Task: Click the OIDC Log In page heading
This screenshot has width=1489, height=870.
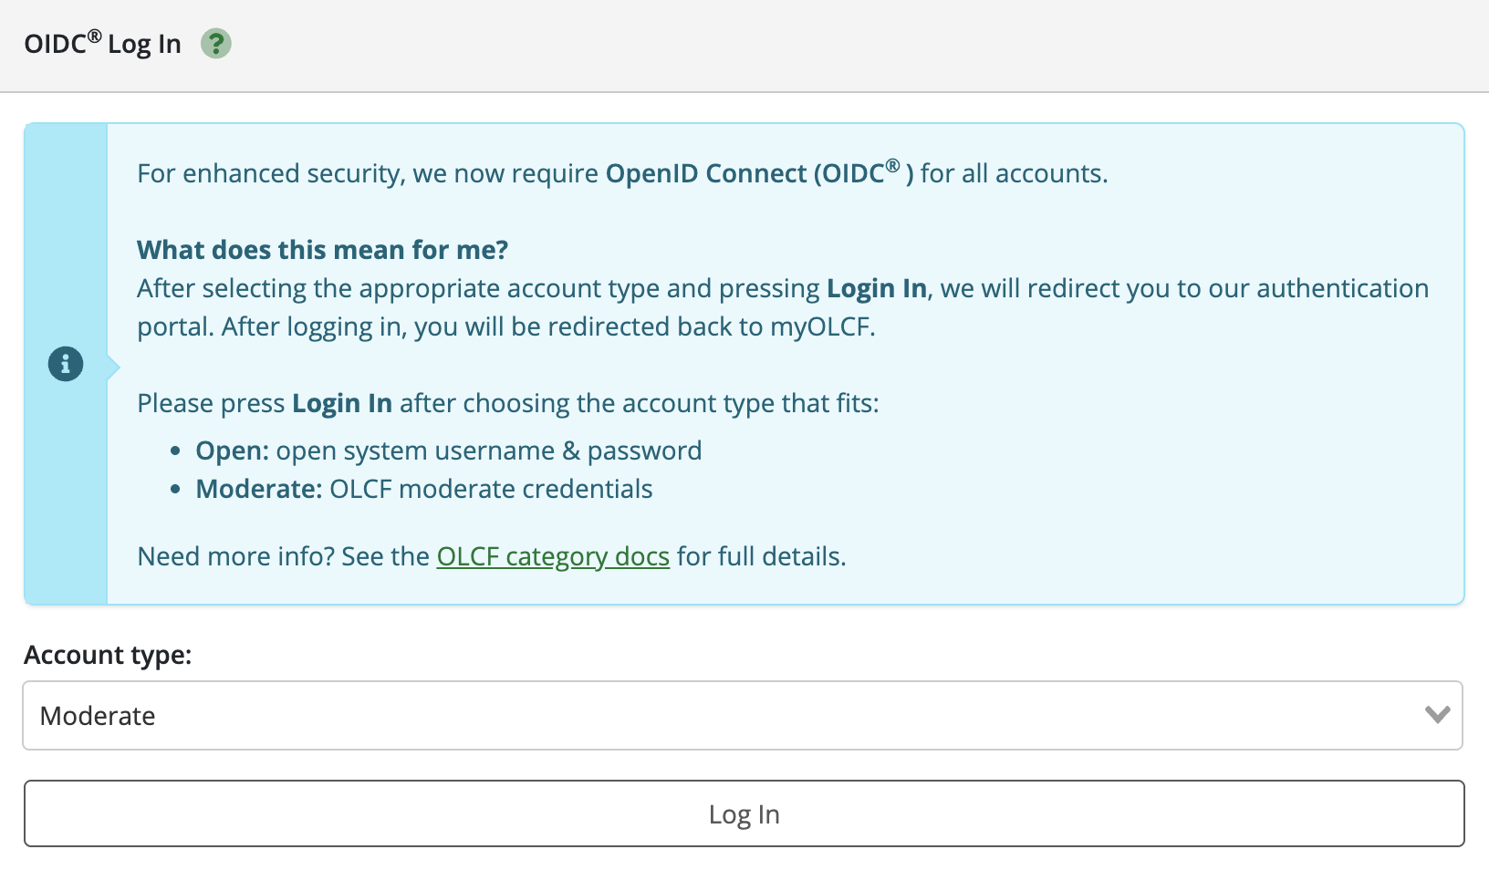Action: [x=102, y=44]
